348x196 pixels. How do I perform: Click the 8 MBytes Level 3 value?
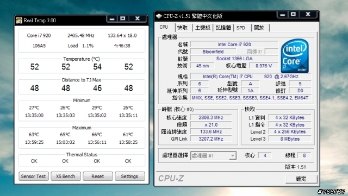pyautogui.click(x=290, y=139)
